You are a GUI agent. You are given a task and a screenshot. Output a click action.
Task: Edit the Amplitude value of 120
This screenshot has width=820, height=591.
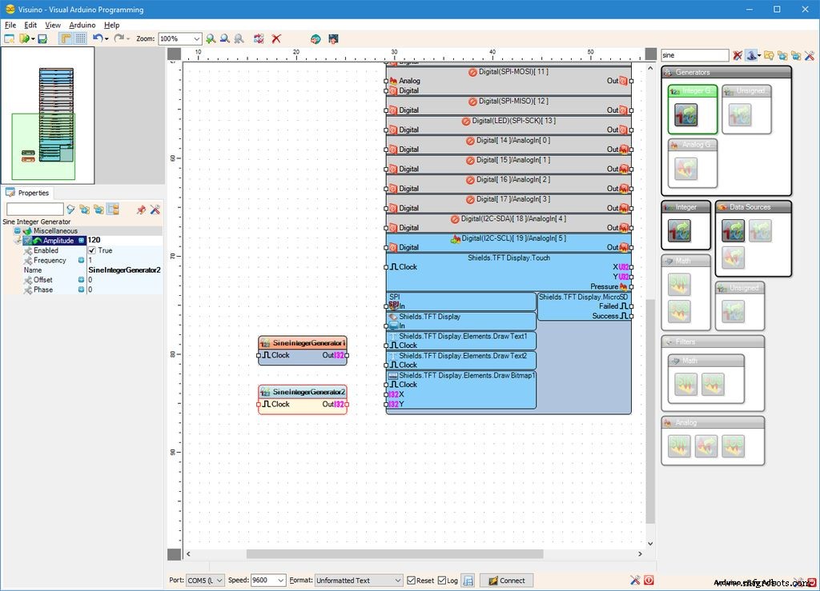click(x=120, y=240)
